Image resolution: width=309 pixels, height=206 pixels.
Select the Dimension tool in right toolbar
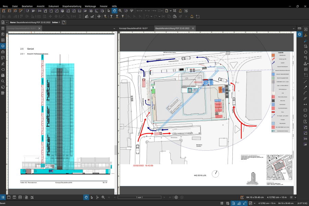306,104
